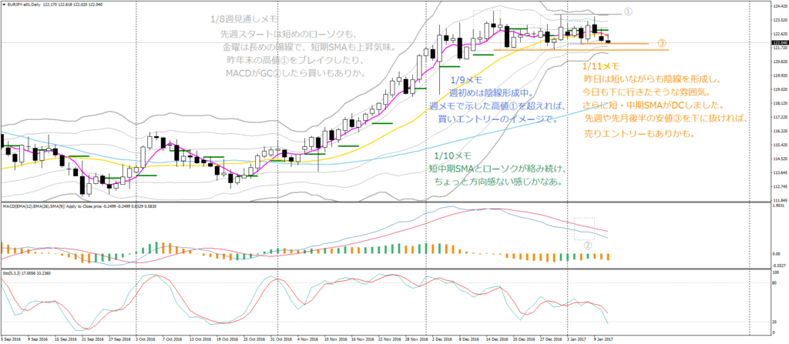Click the highlighted current price tag 122.040
This screenshot has width=789, height=344.
[x=778, y=43]
